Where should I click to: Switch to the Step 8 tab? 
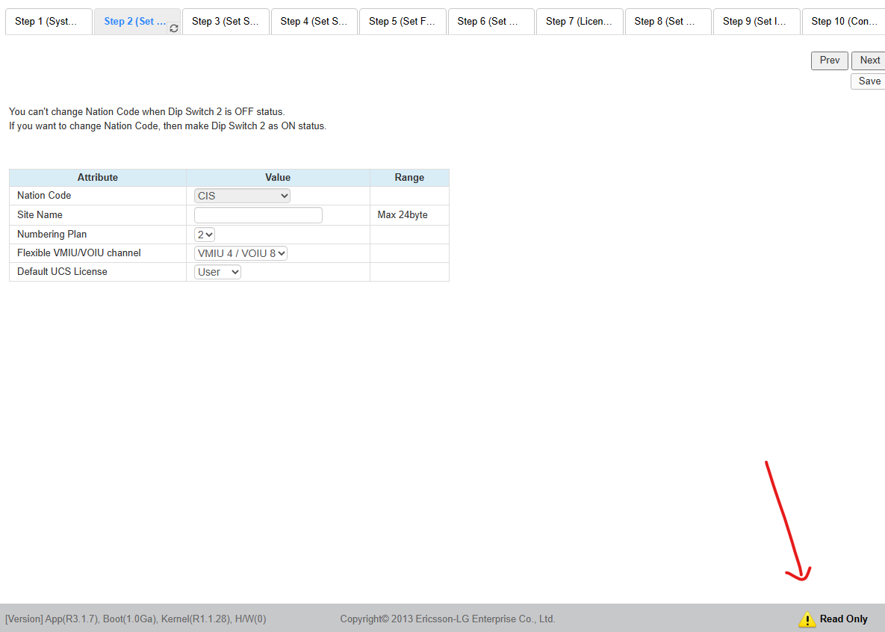[x=667, y=22]
